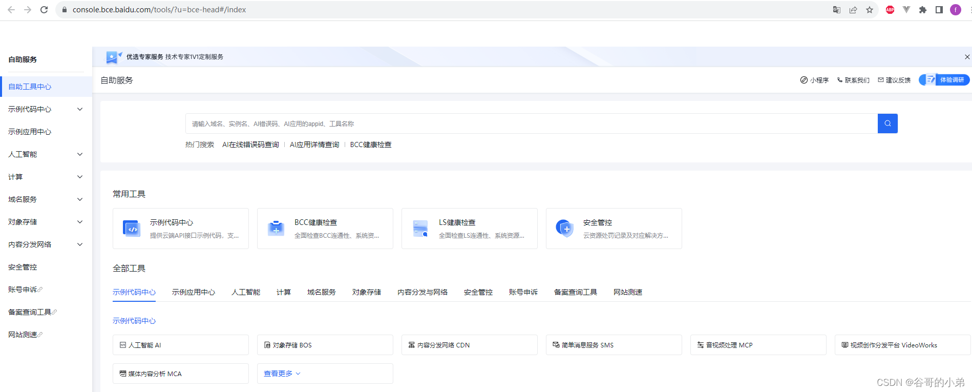Expand 域名服务 sidebar chevron

pyautogui.click(x=80, y=199)
